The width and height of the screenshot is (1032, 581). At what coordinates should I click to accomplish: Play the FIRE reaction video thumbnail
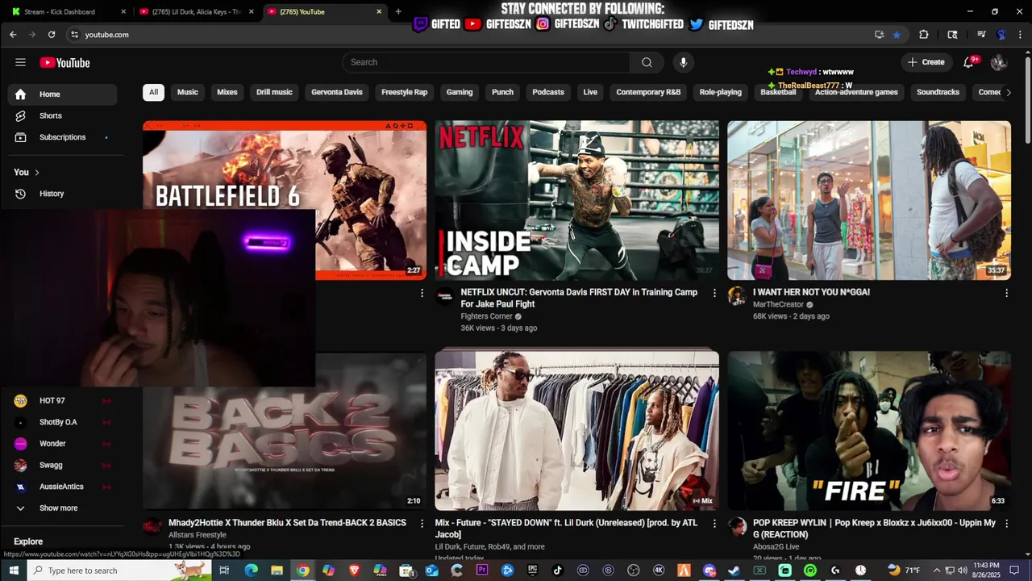coord(869,430)
